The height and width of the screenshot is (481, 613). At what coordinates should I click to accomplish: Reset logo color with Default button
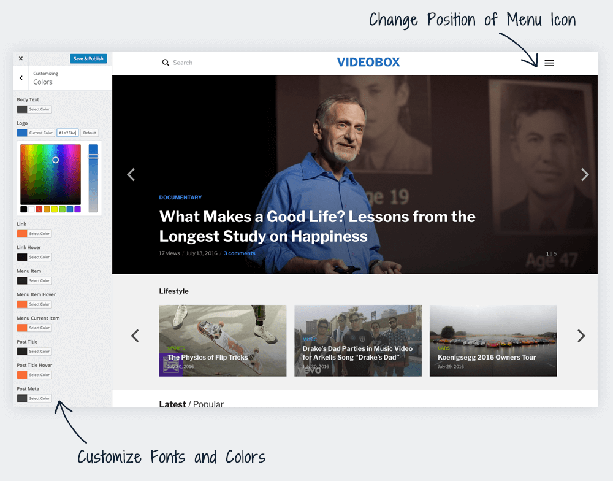pyautogui.click(x=89, y=133)
